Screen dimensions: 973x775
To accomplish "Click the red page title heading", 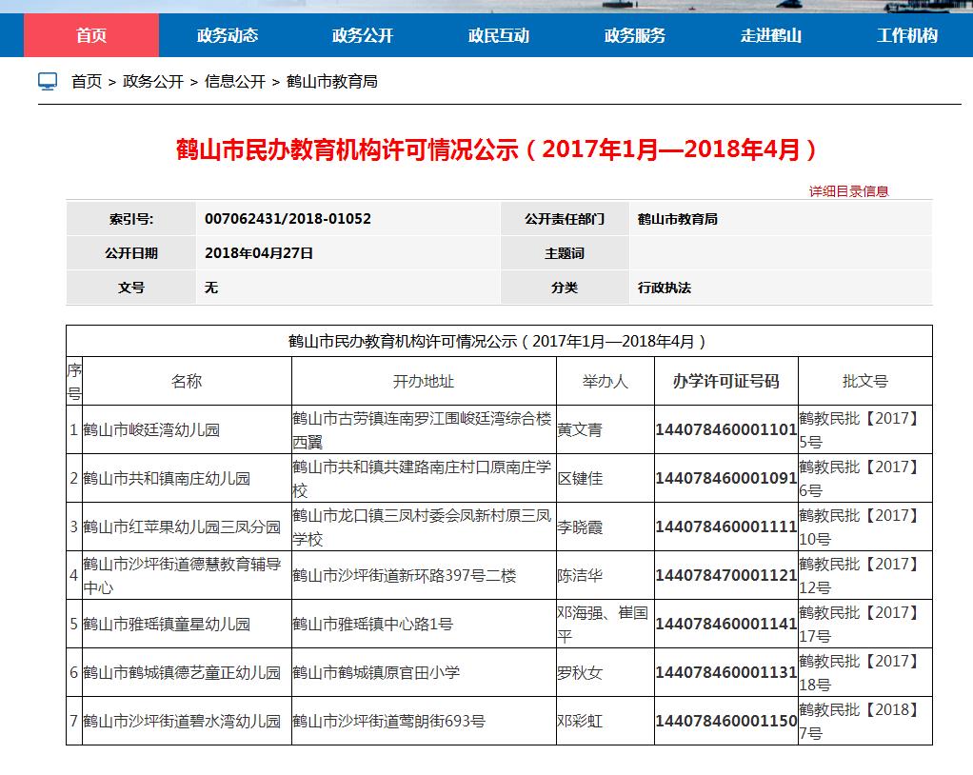I will pyautogui.click(x=497, y=149).
